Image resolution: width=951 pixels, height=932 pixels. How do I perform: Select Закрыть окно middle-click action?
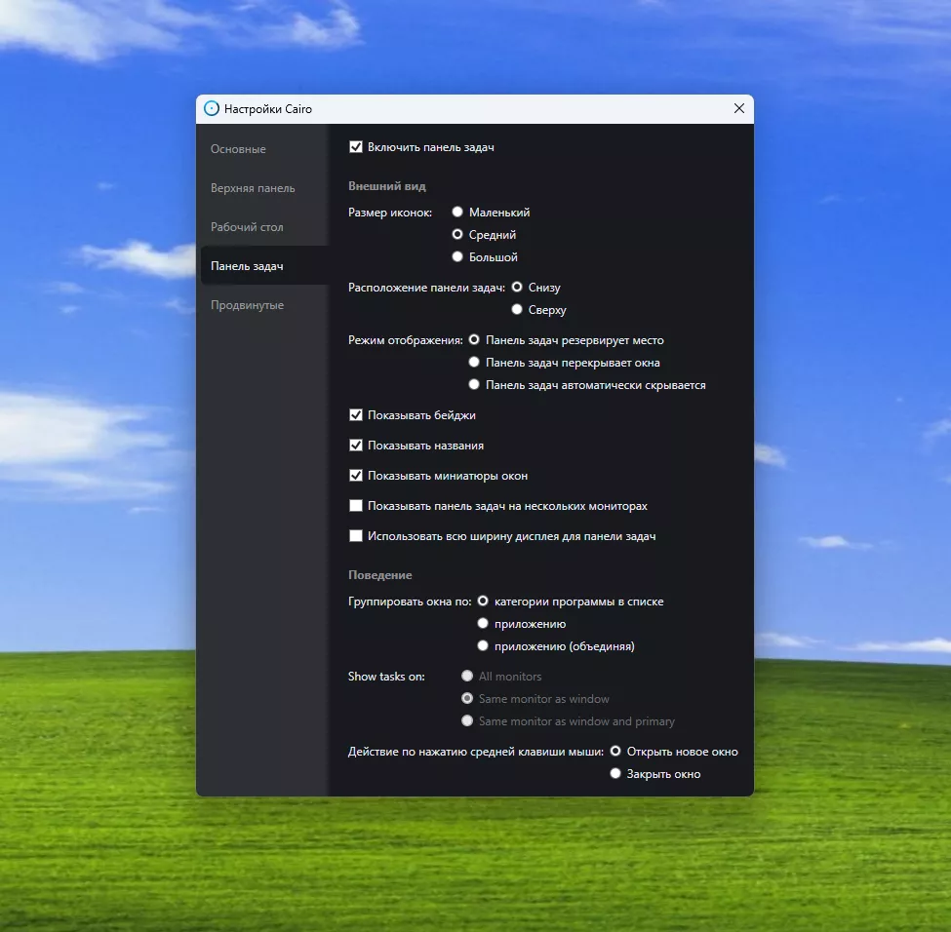(615, 774)
